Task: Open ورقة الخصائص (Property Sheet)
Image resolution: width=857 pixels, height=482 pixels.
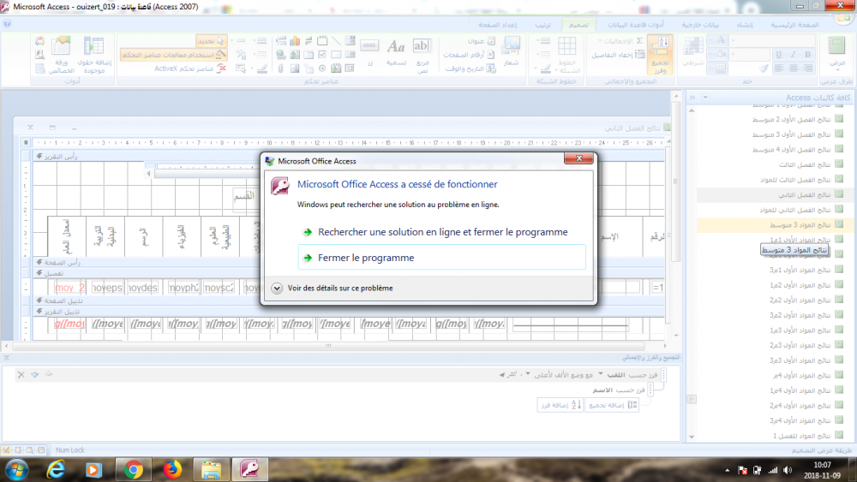Action: point(61,55)
